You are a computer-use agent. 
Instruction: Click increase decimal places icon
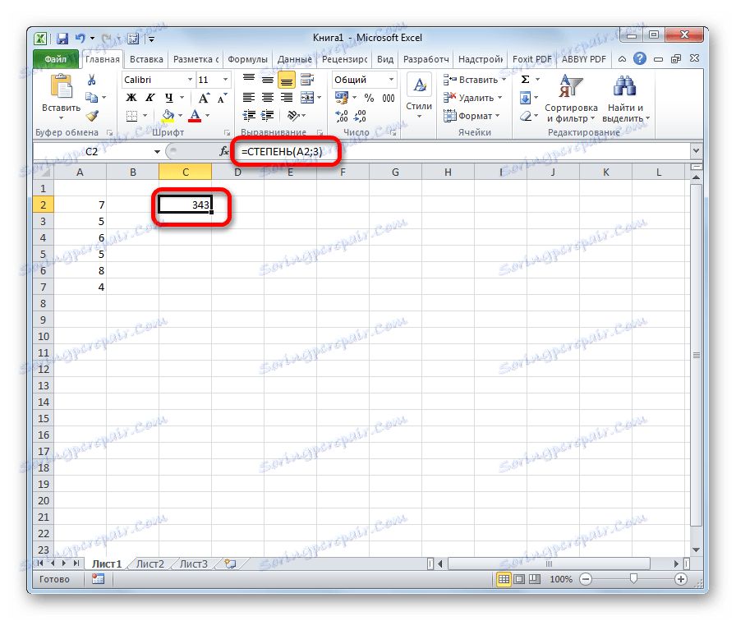coord(342,116)
